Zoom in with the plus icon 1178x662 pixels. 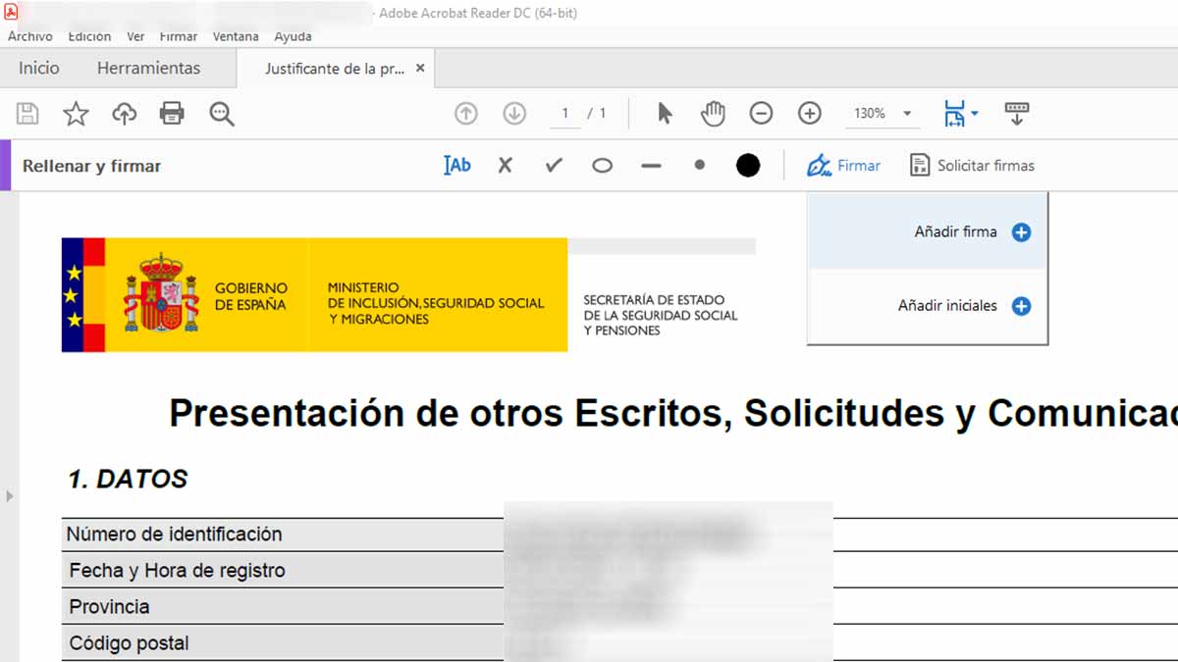point(809,114)
